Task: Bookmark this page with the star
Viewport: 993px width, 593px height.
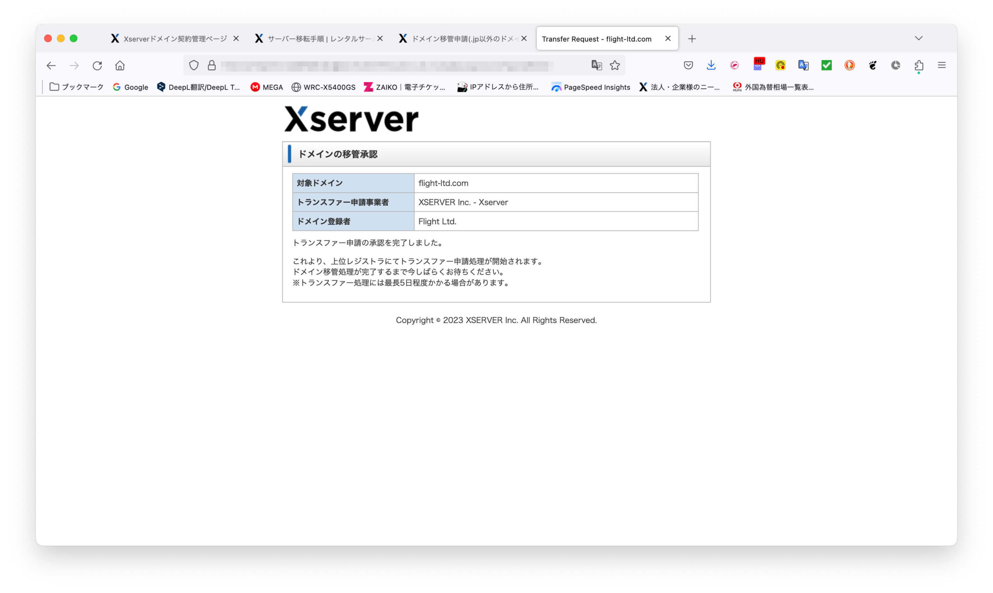Action: click(615, 65)
